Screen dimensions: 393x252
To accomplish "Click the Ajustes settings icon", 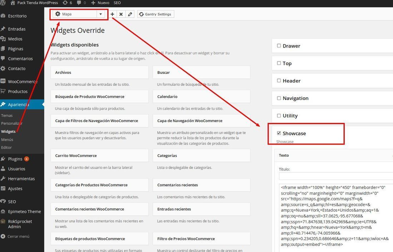I will pyautogui.click(x=3, y=188).
